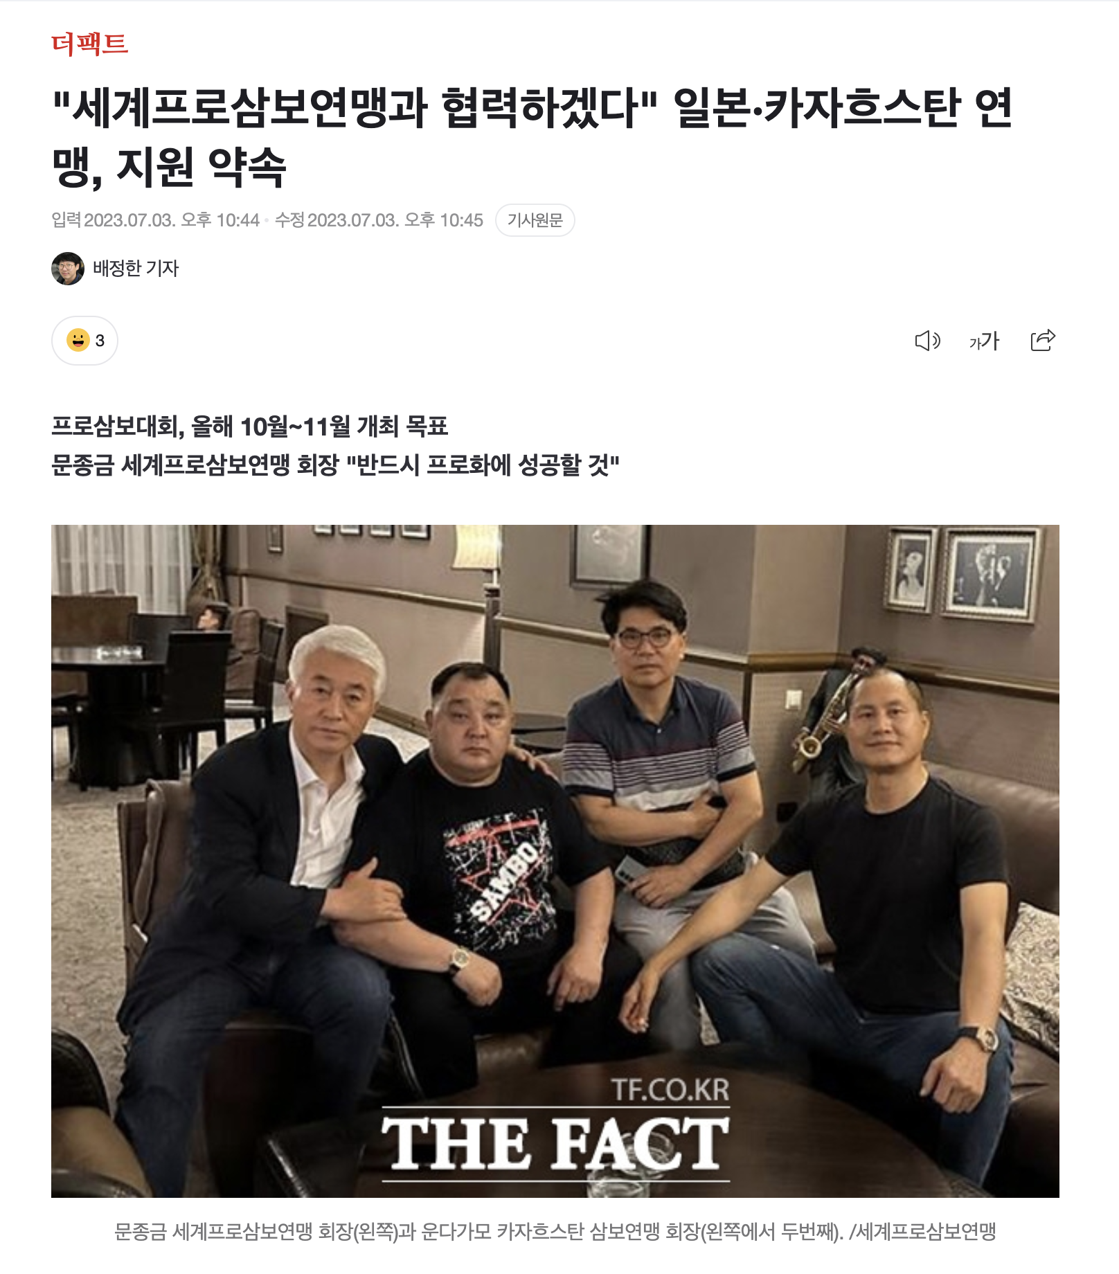Open the 더팩트 publisher logo
The height and width of the screenshot is (1274, 1119).
coord(89,44)
